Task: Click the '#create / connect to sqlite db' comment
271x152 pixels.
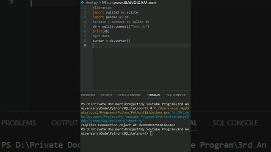Action: 121,22
